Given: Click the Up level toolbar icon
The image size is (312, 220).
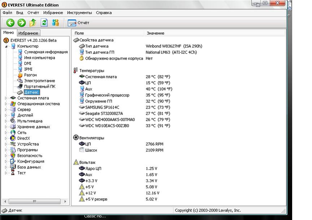Looking at the screenshot, I should tap(33, 23).
